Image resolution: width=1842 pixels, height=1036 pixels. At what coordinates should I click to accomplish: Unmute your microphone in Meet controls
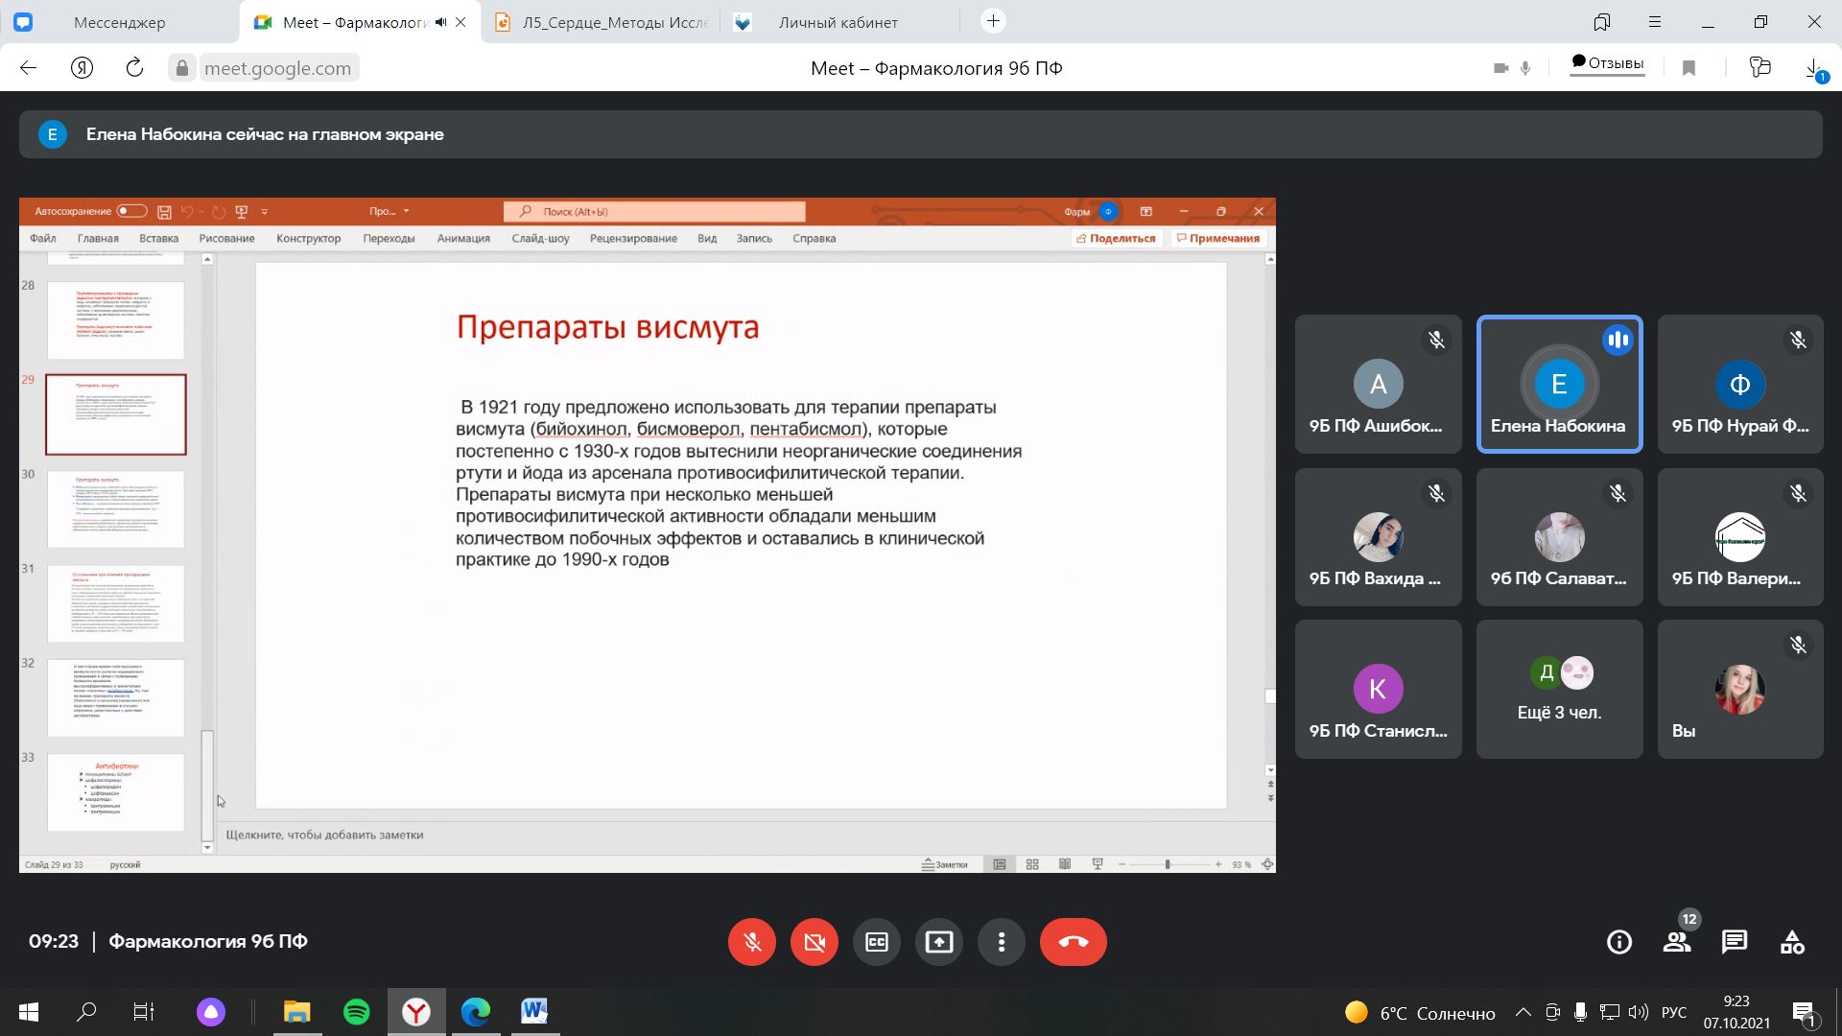click(x=752, y=942)
